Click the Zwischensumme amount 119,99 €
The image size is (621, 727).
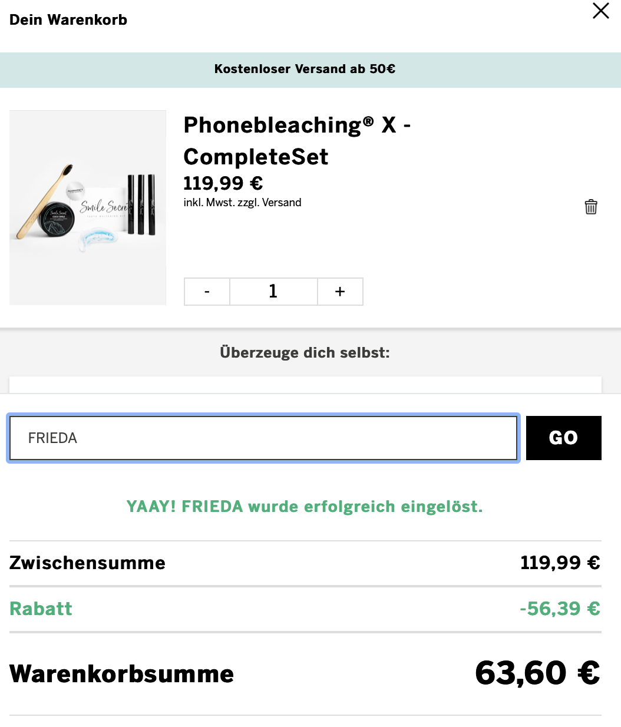[560, 563]
